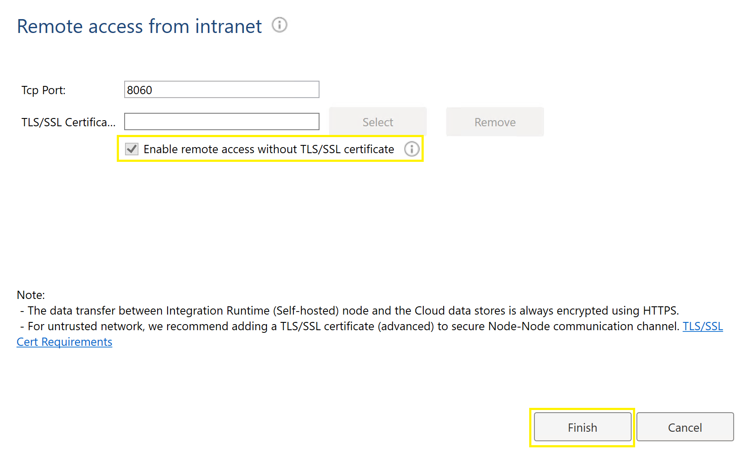Click the Select certificate button
Viewport: 748px width, 466px height.
point(378,122)
